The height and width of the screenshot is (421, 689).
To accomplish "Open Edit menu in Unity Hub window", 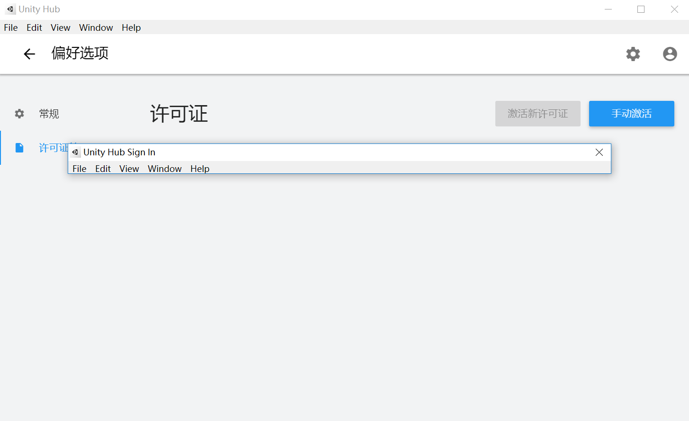I will [x=34, y=27].
